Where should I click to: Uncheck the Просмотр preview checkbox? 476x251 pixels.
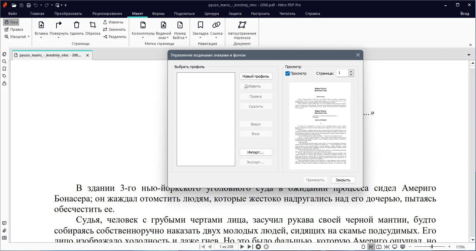(287, 73)
